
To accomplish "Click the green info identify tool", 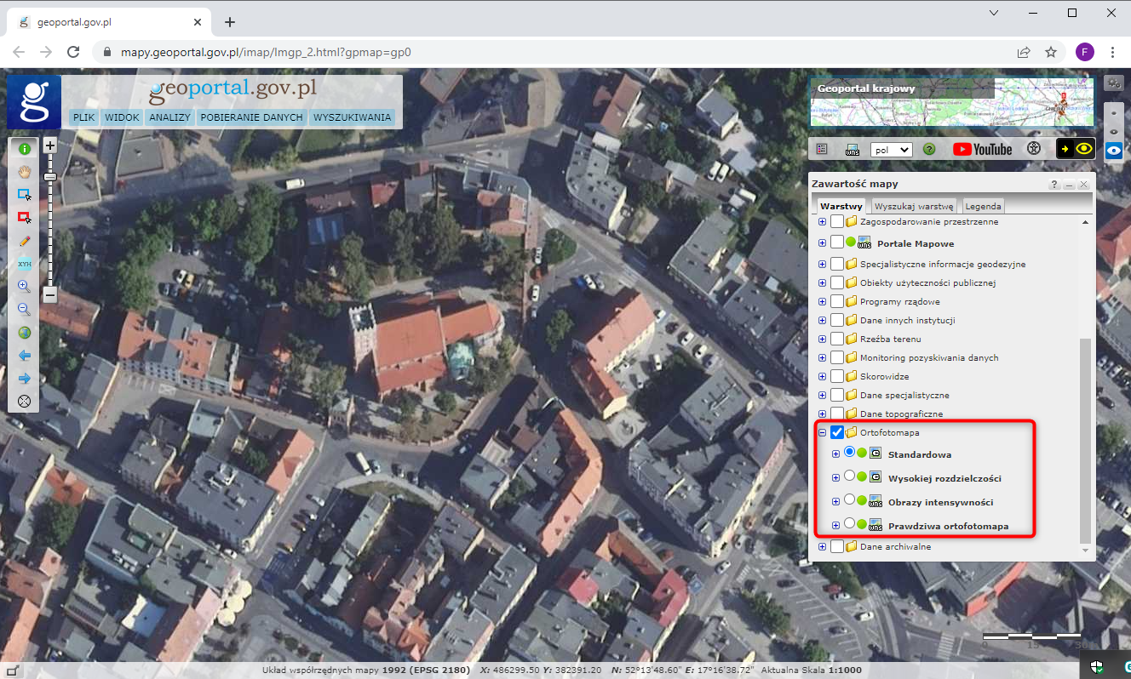I will (24, 148).
